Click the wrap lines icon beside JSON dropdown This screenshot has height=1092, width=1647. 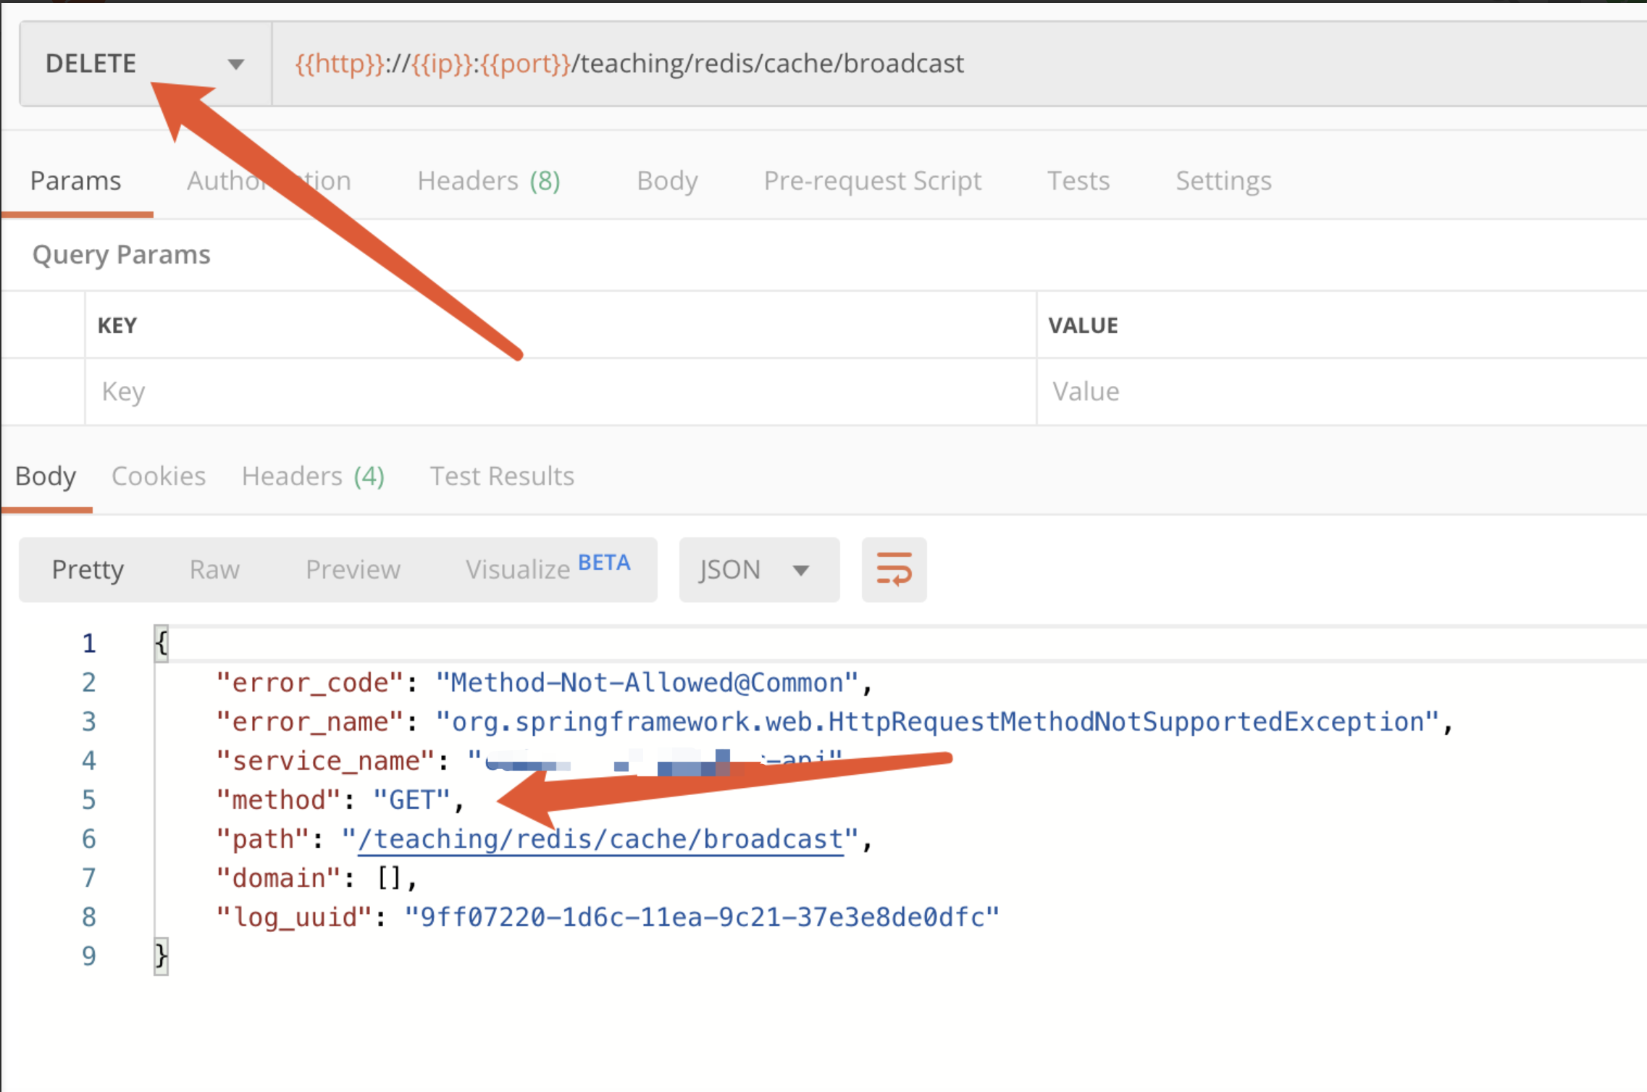(x=894, y=569)
